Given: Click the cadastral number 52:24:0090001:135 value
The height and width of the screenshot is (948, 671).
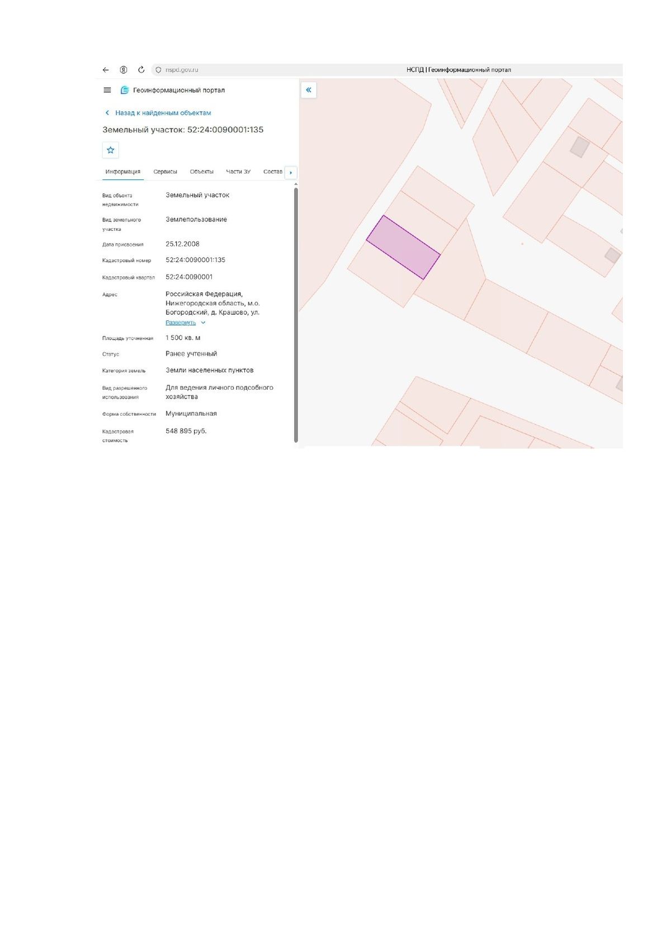Looking at the screenshot, I should (195, 260).
